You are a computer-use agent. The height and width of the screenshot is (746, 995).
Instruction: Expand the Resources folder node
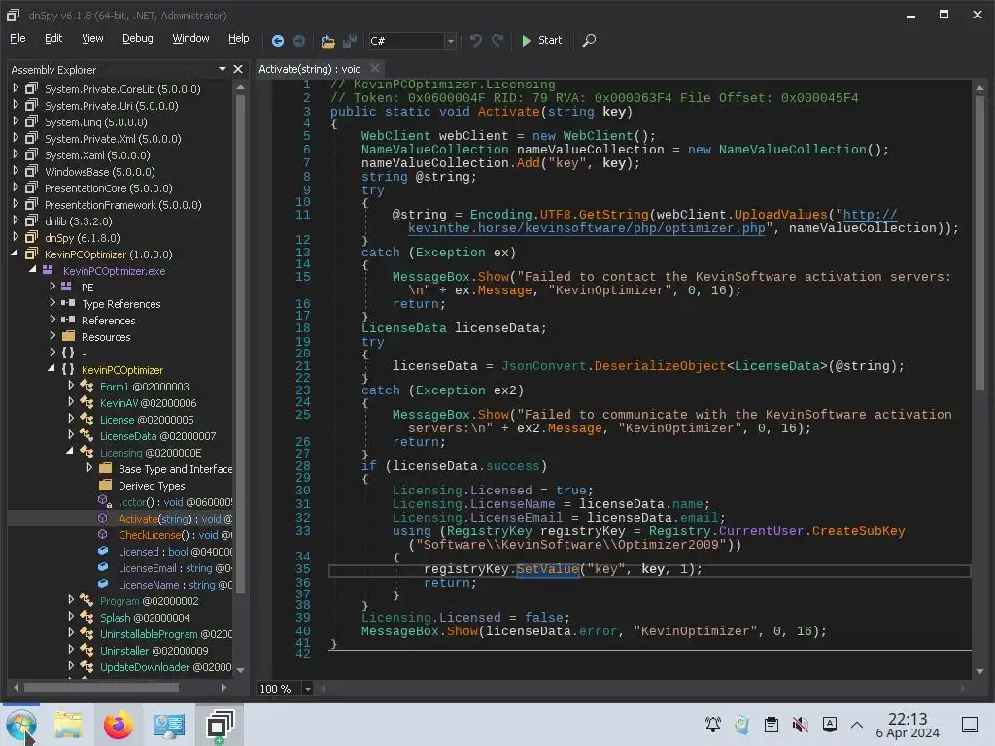pos(52,335)
